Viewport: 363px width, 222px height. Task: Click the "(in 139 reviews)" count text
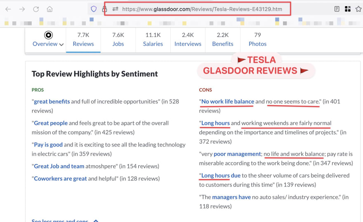(296, 185)
